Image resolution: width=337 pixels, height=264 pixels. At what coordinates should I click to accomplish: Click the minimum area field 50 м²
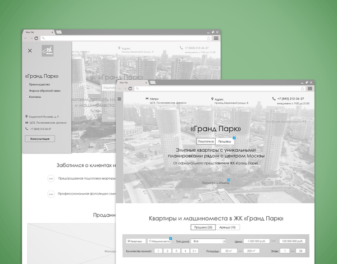pos(229,251)
